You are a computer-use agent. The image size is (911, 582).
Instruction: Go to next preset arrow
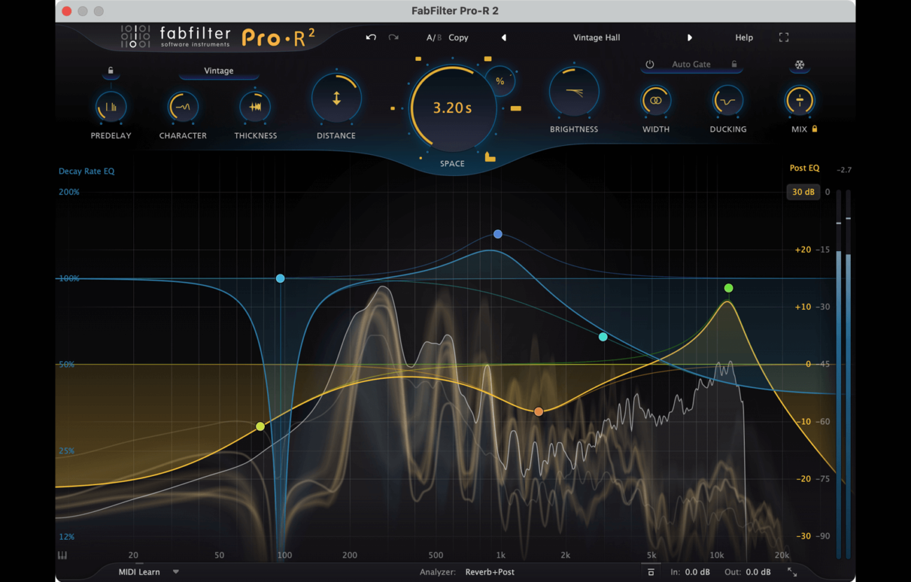pos(690,38)
